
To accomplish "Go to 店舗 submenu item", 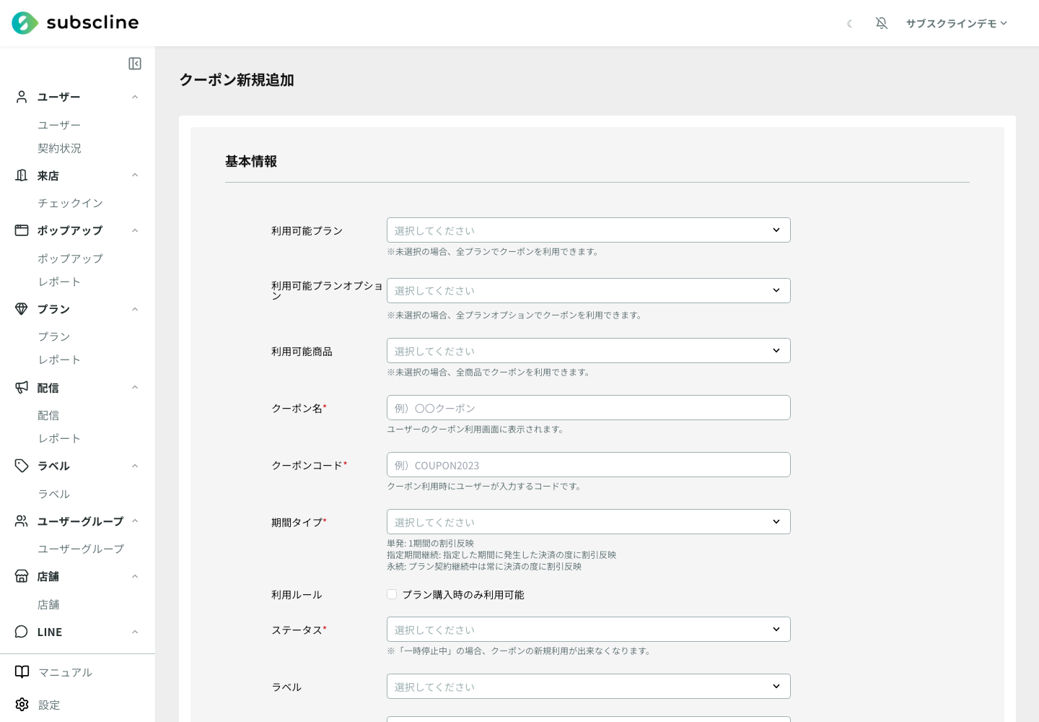I will [x=48, y=604].
